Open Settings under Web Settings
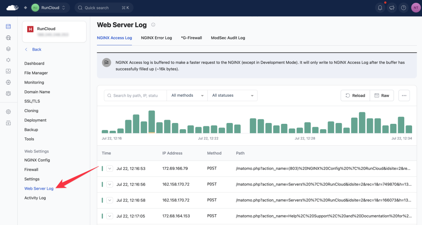422x225 pixels. [32, 179]
